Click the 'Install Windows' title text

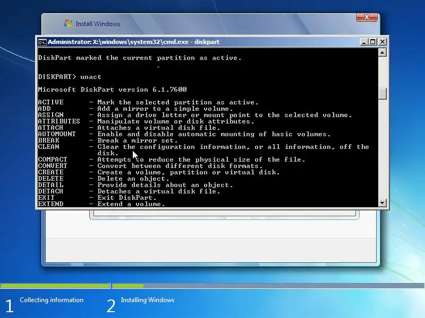[98, 24]
